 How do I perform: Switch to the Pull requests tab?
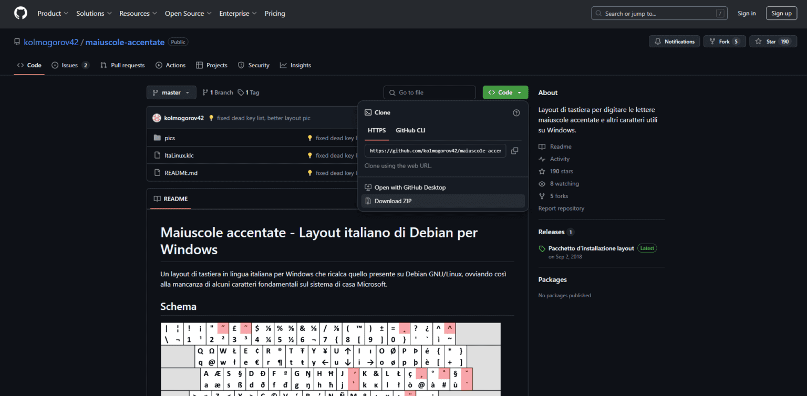(x=122, y=65)
